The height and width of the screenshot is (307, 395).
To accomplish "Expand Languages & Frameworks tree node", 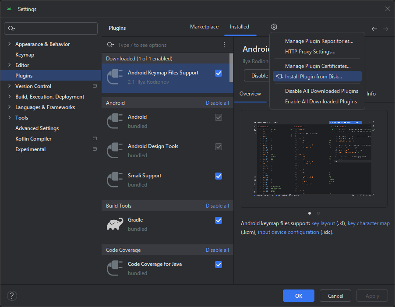I will pyautogui.click(x=10, y=107).
